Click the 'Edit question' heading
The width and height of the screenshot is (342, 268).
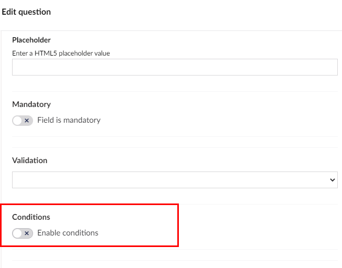click(26, 12)
